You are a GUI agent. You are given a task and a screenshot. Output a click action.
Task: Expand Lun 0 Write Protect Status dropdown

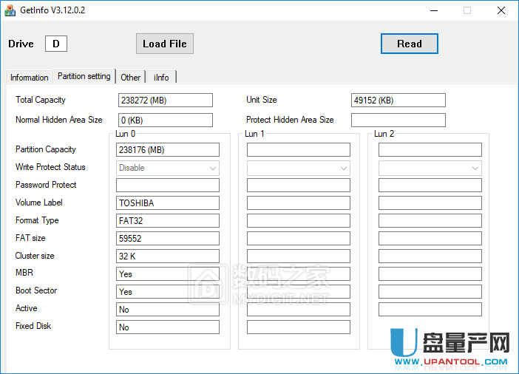[x=168, y=168]
